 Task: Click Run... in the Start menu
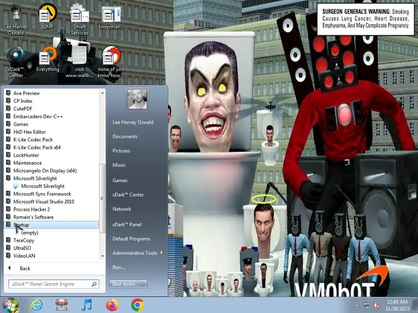click(119, 267)
